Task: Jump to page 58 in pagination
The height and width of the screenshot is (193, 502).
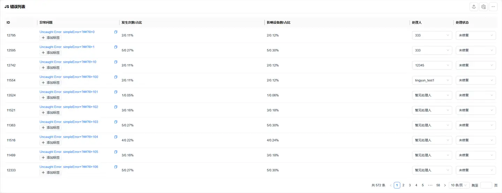Action: click(438, 185)
